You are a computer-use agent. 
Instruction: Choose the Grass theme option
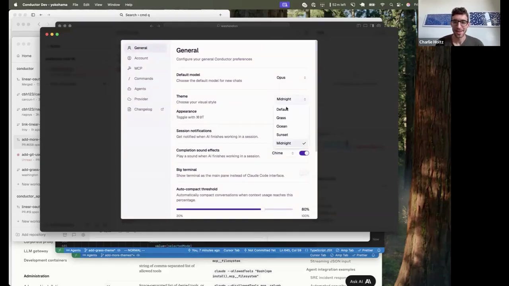[x=291, y=118]
